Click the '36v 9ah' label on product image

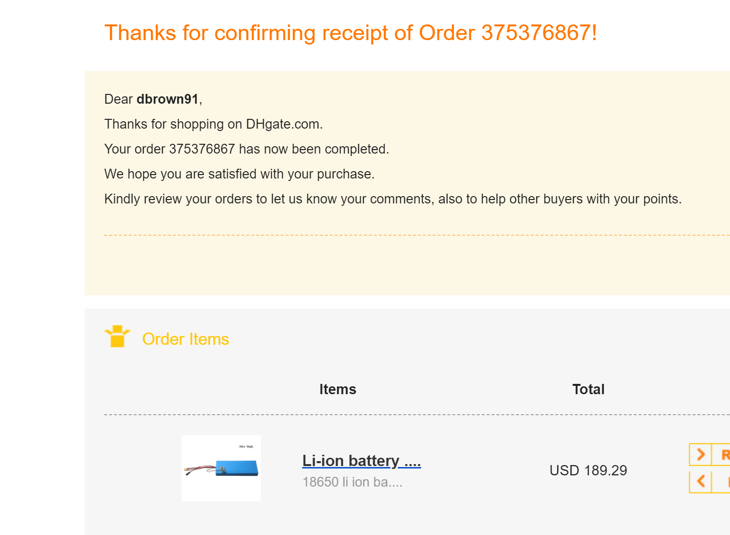(246, 446)
